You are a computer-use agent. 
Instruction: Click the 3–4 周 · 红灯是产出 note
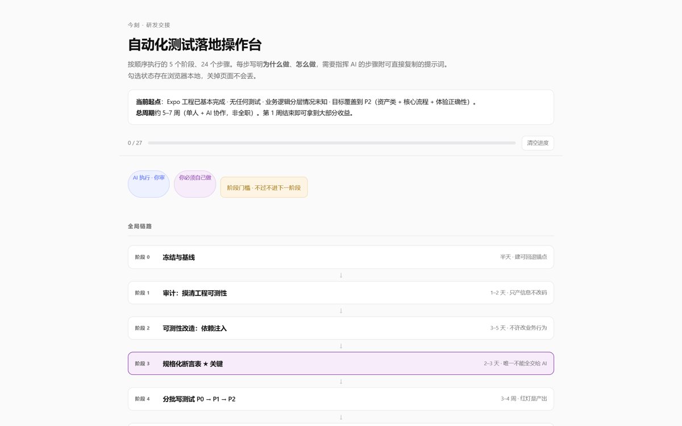point(524,399)
